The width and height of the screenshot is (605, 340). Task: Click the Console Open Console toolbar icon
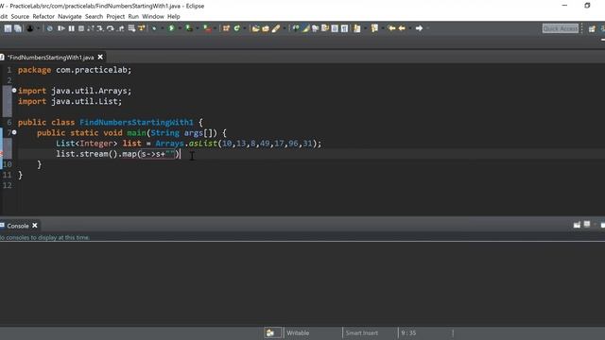tap(577, 225)
